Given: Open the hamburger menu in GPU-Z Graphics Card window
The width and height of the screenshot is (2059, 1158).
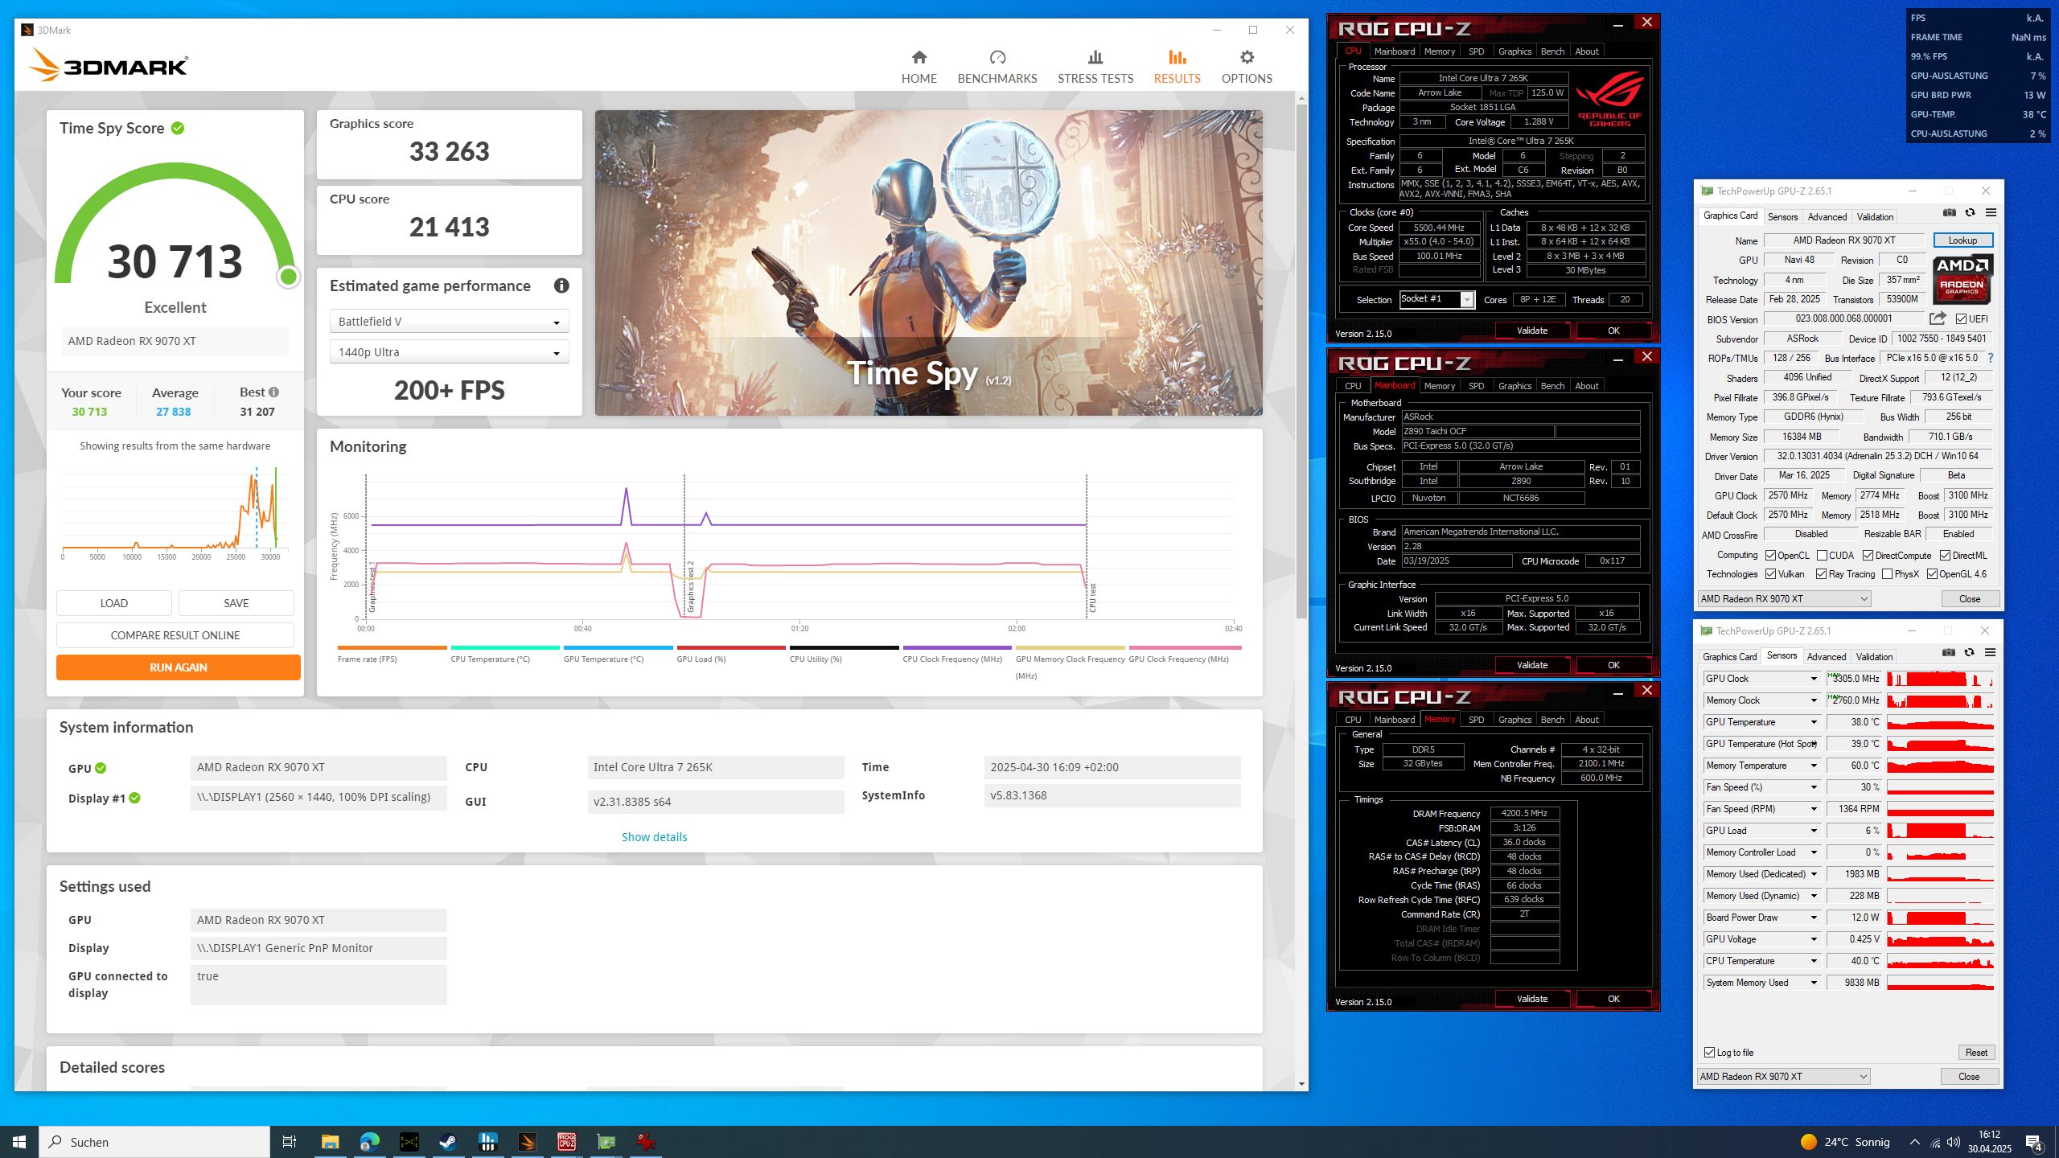Looking at the screenshot, I should click(x=1991, y=213).
